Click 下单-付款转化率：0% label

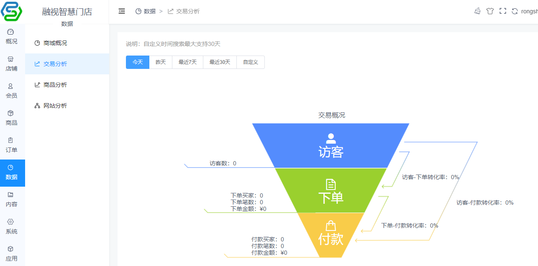(410, 225)
